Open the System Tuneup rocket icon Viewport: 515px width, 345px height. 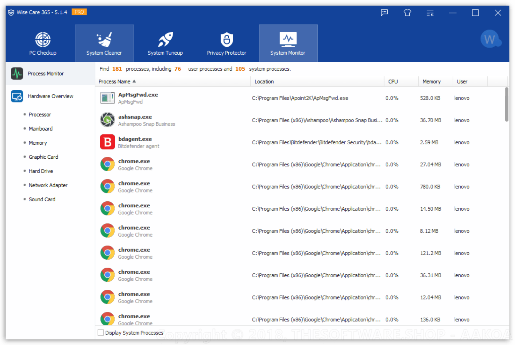(x=165, y=40)
